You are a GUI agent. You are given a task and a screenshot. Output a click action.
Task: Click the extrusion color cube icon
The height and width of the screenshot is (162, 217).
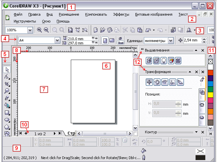coord(171,61)
